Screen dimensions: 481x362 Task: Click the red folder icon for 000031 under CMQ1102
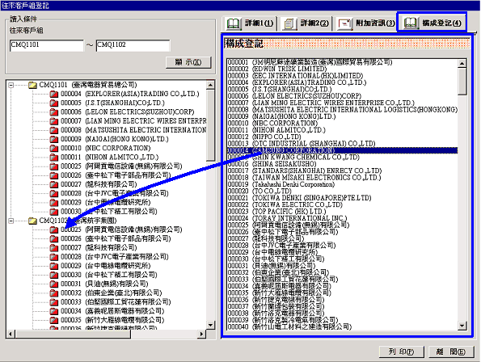[x=54, y=284]
